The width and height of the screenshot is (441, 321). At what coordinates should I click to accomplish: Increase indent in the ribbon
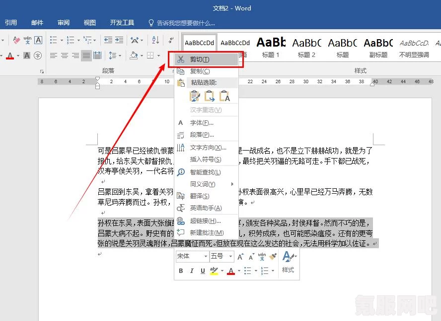(119, 40)
